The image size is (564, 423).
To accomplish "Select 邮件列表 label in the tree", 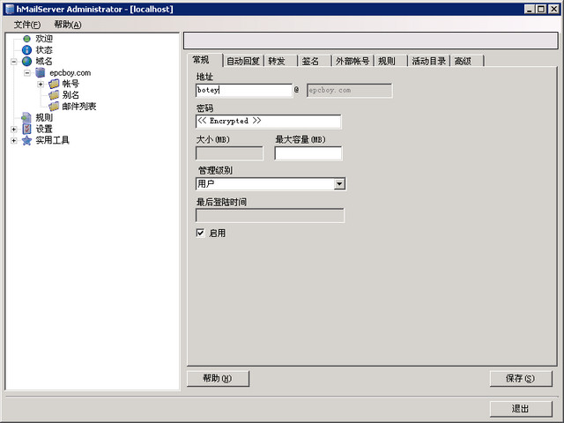I will coord(79,107).
